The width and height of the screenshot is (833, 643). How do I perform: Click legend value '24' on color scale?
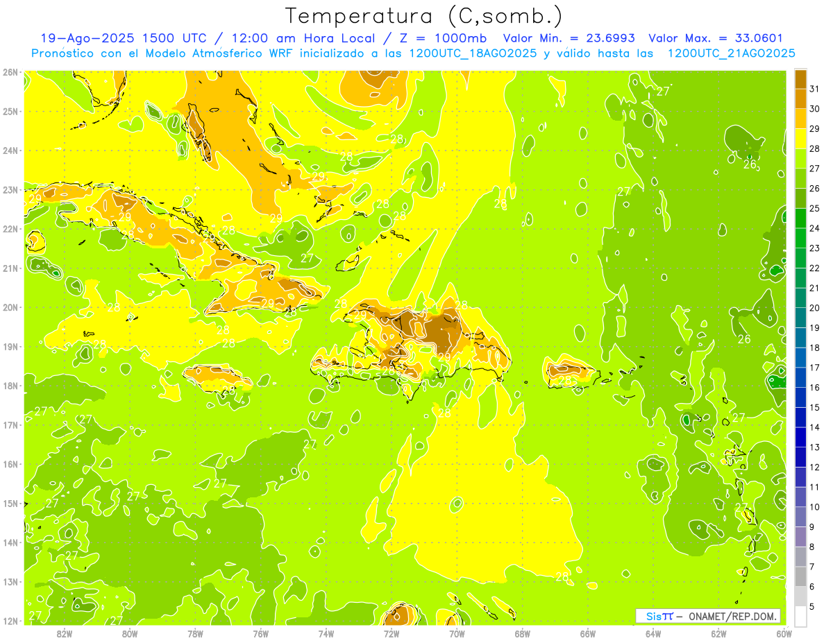(815, 228)
